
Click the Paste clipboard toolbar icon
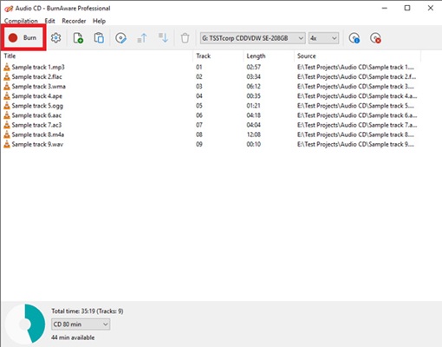99,38
